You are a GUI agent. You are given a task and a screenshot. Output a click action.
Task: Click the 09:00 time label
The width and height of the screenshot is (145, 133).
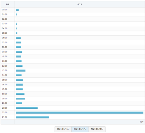5,52
